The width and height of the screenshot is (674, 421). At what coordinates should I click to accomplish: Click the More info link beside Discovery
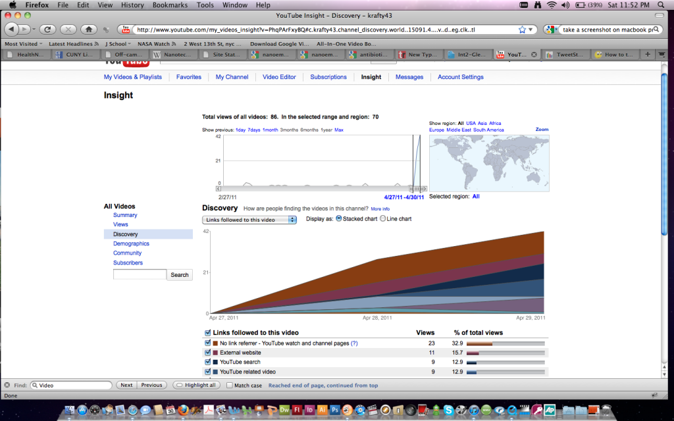(380, 209)
